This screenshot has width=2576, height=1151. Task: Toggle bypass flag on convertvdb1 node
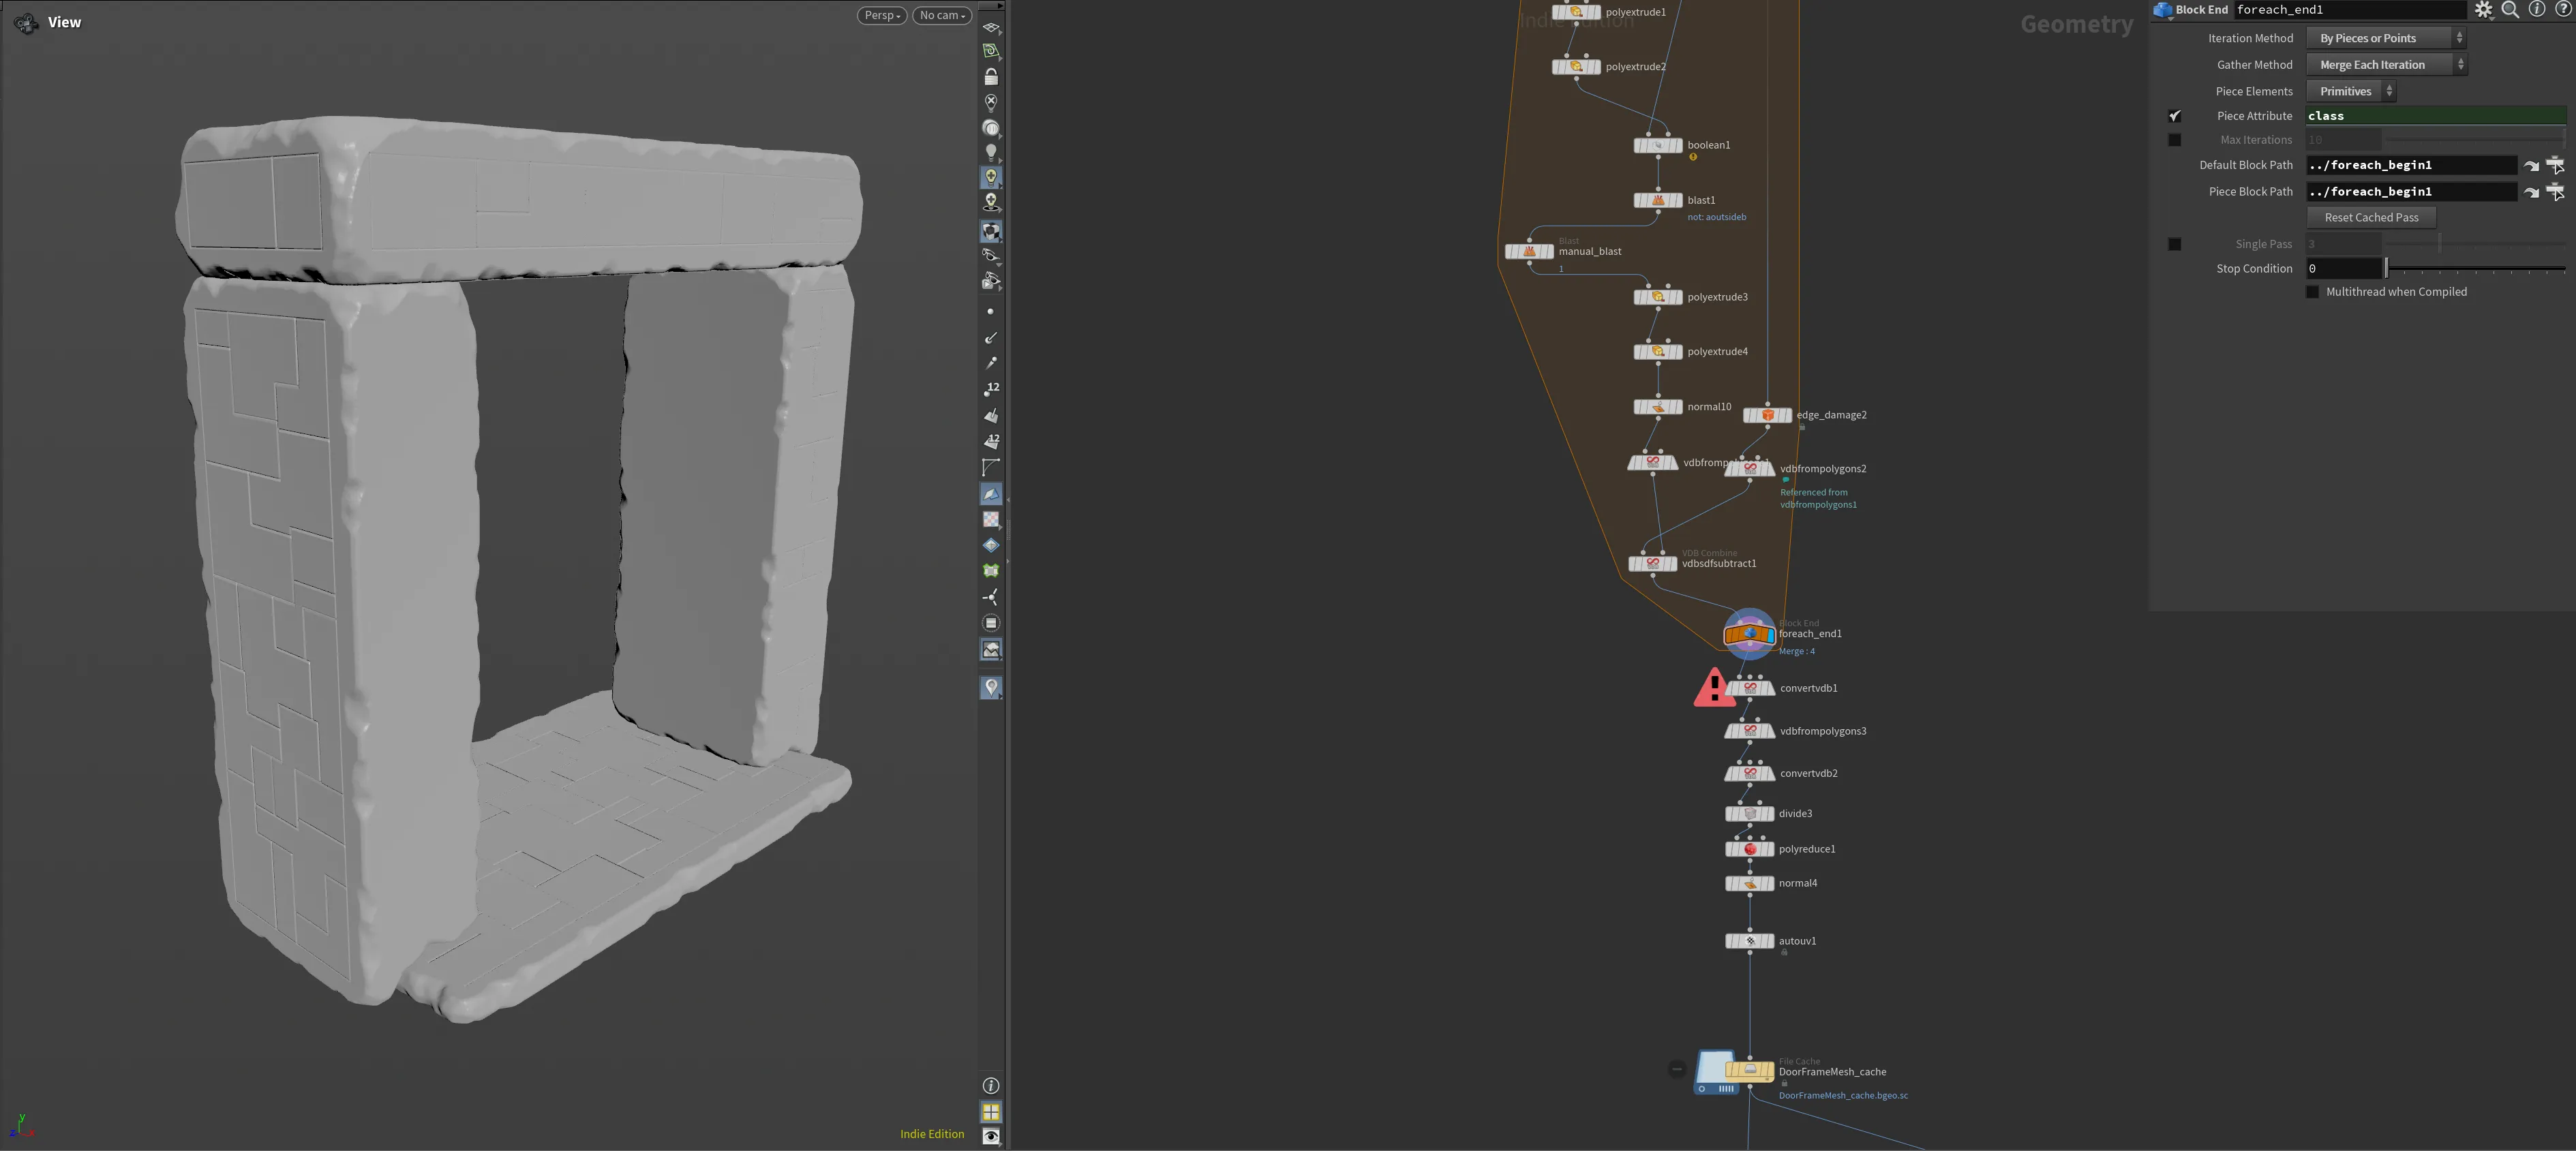1730,688
